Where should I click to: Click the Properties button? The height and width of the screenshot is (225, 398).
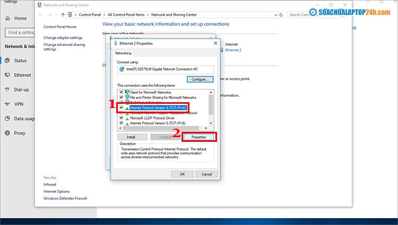click(198, 137)
